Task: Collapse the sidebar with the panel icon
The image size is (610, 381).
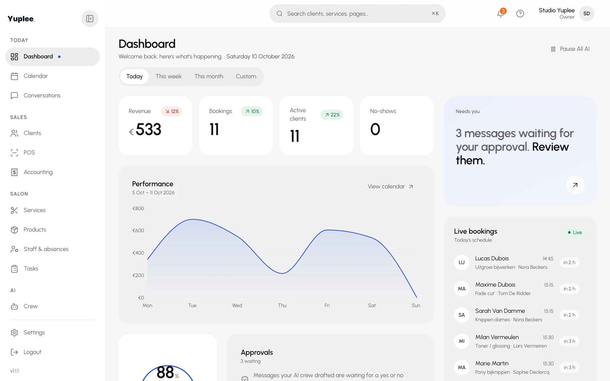Action: (x=90, y=19)
